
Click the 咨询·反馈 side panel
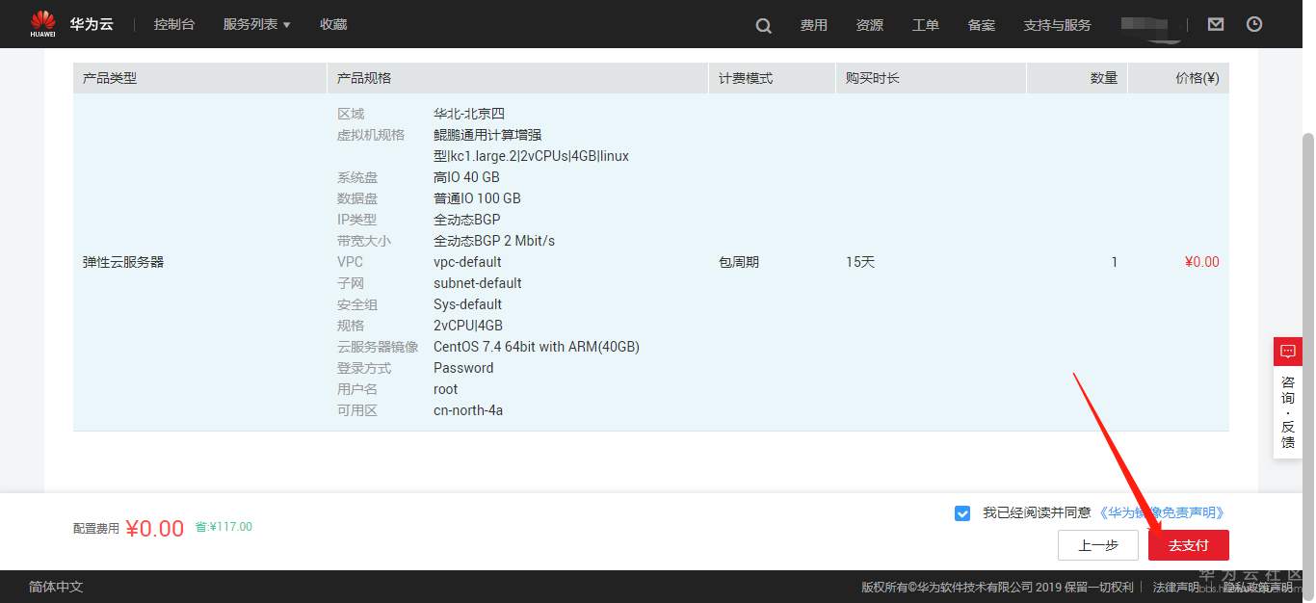click(x=1288, y=412)
